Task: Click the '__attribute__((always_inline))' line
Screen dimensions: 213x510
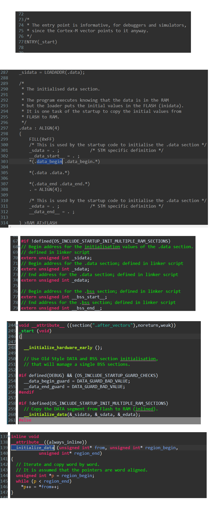Action: coord(49,442)
